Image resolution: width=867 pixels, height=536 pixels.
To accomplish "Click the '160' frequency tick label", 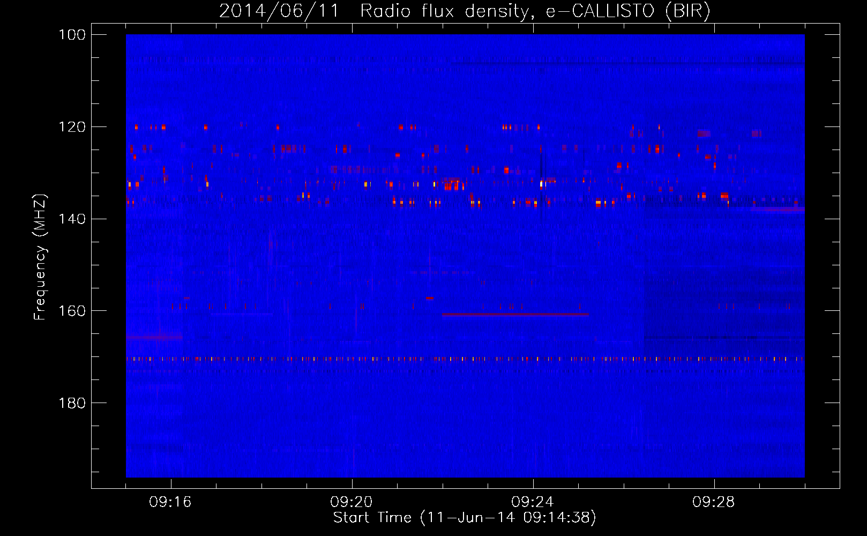I will (72, 311).
